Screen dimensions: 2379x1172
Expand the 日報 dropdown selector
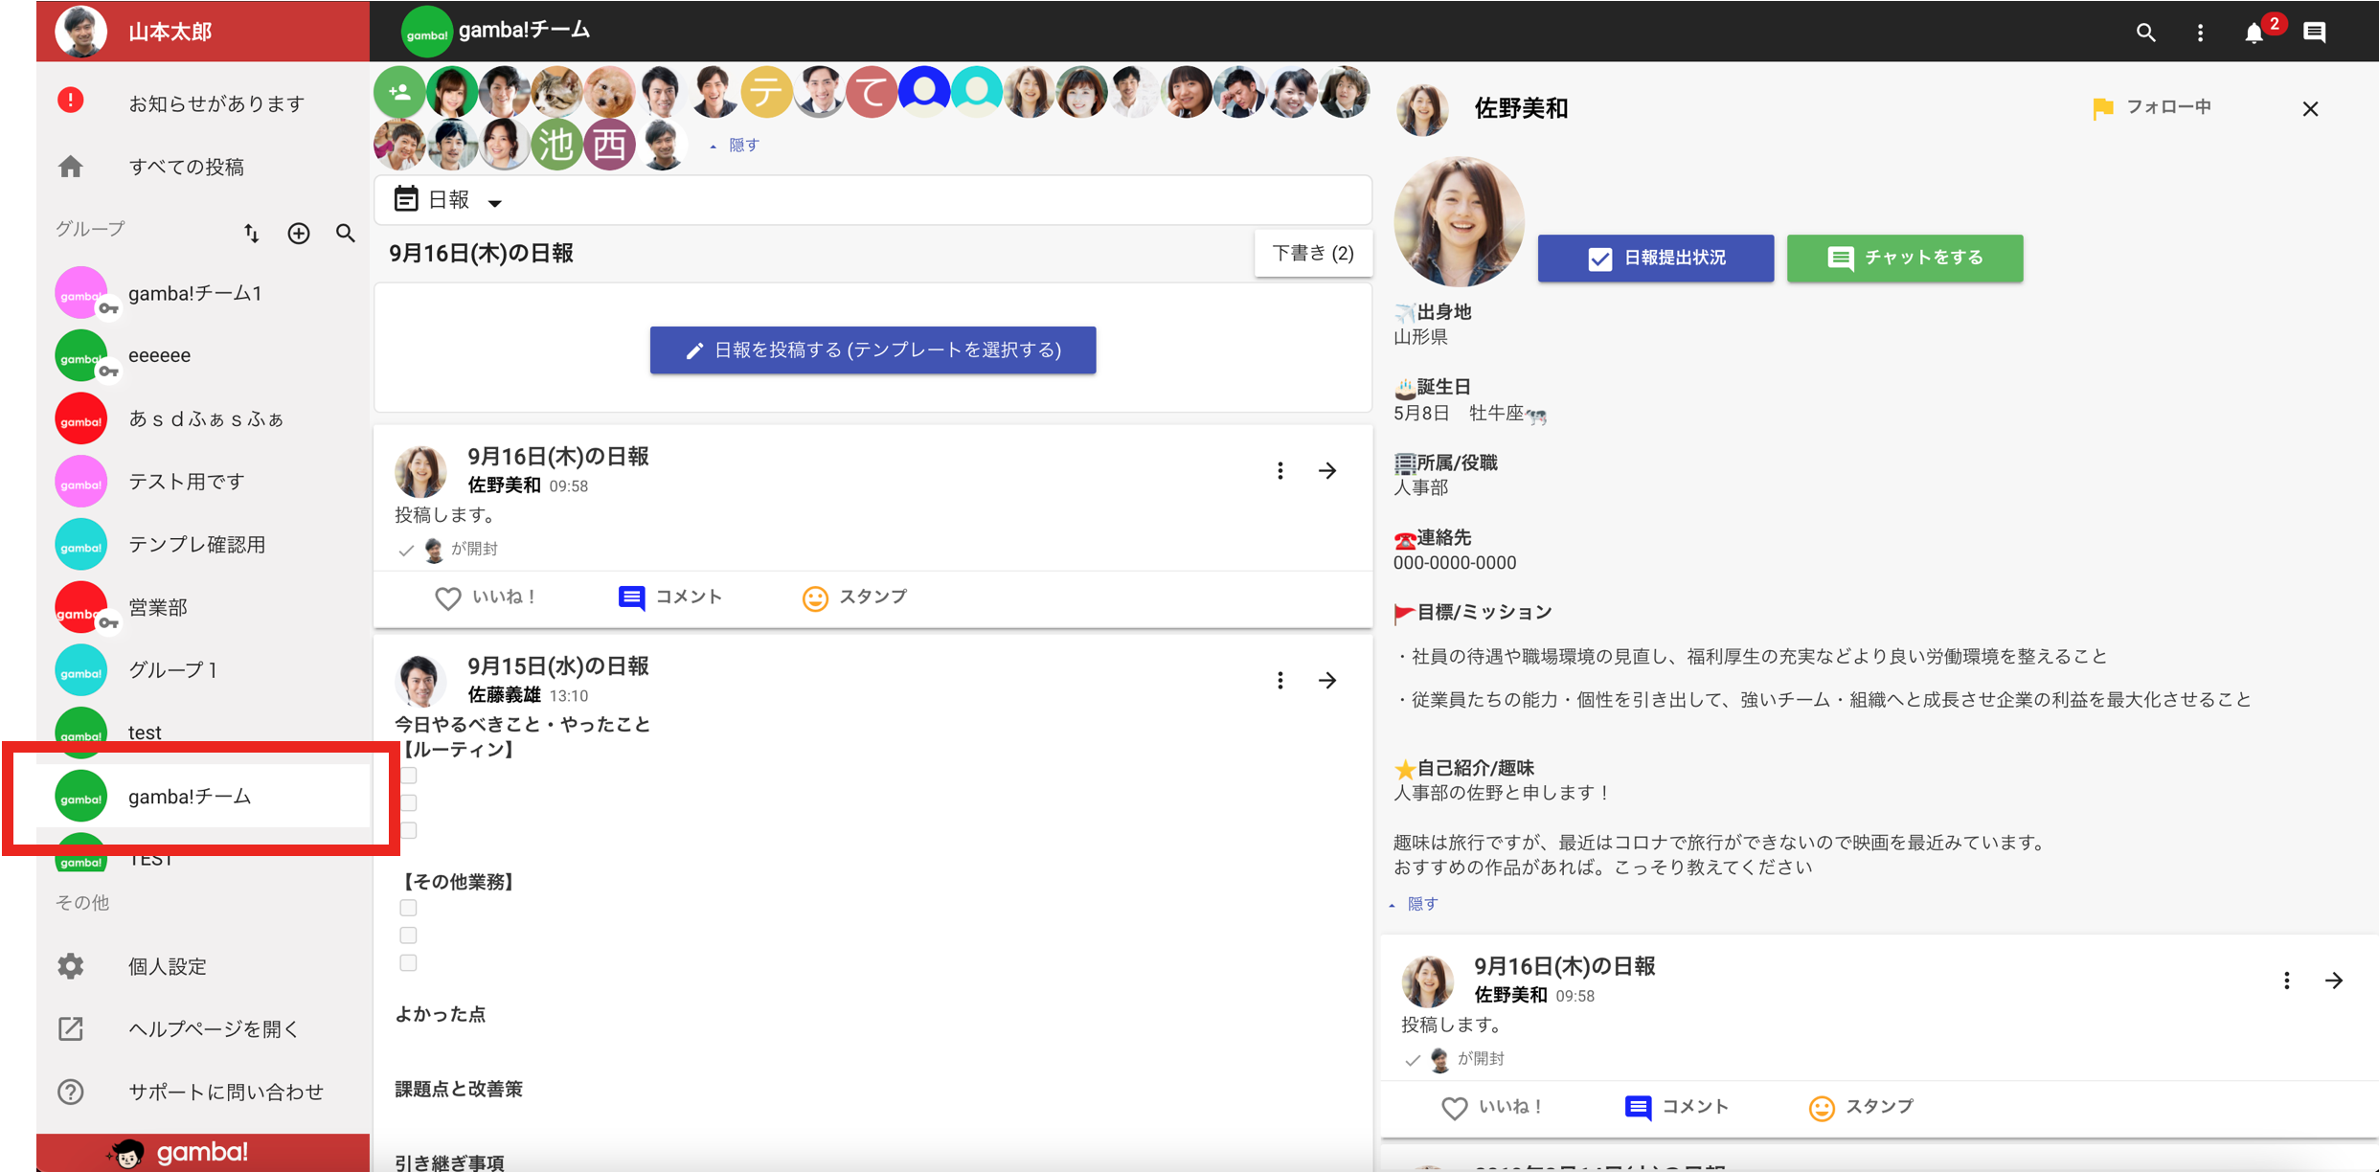click(x=450, y=200)
